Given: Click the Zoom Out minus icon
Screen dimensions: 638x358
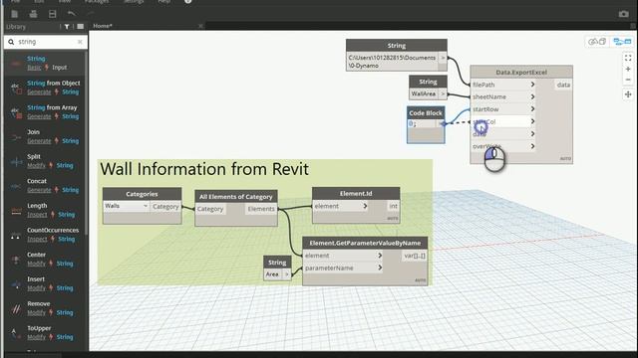Looking at the screenshot, I should coord(628,80).
